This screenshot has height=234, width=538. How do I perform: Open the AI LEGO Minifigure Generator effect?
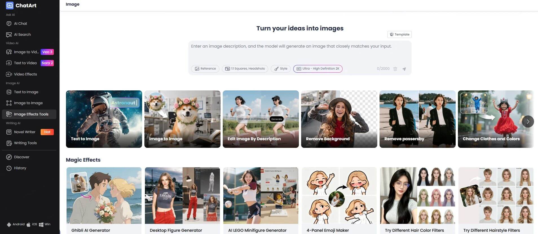(261, 200)
